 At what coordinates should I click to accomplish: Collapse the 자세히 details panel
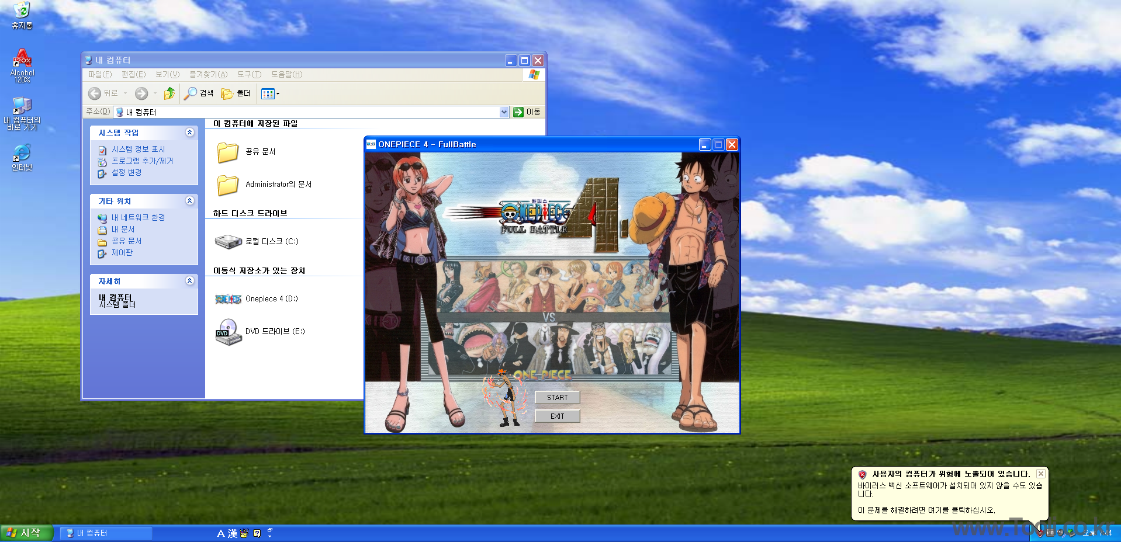tap(189, 281)
